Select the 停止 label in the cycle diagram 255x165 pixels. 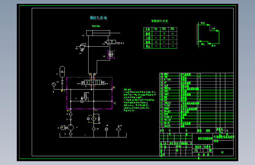(203, 44)
